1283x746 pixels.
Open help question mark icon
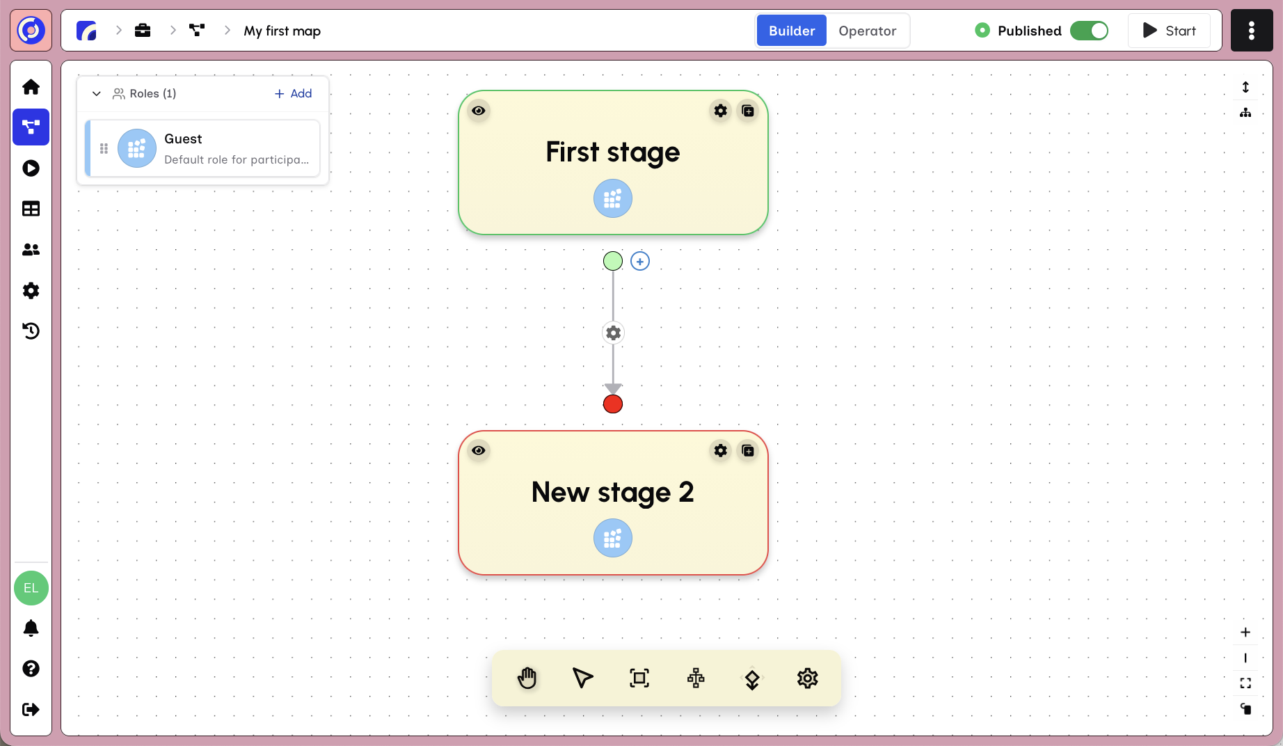tap(31, 669)
